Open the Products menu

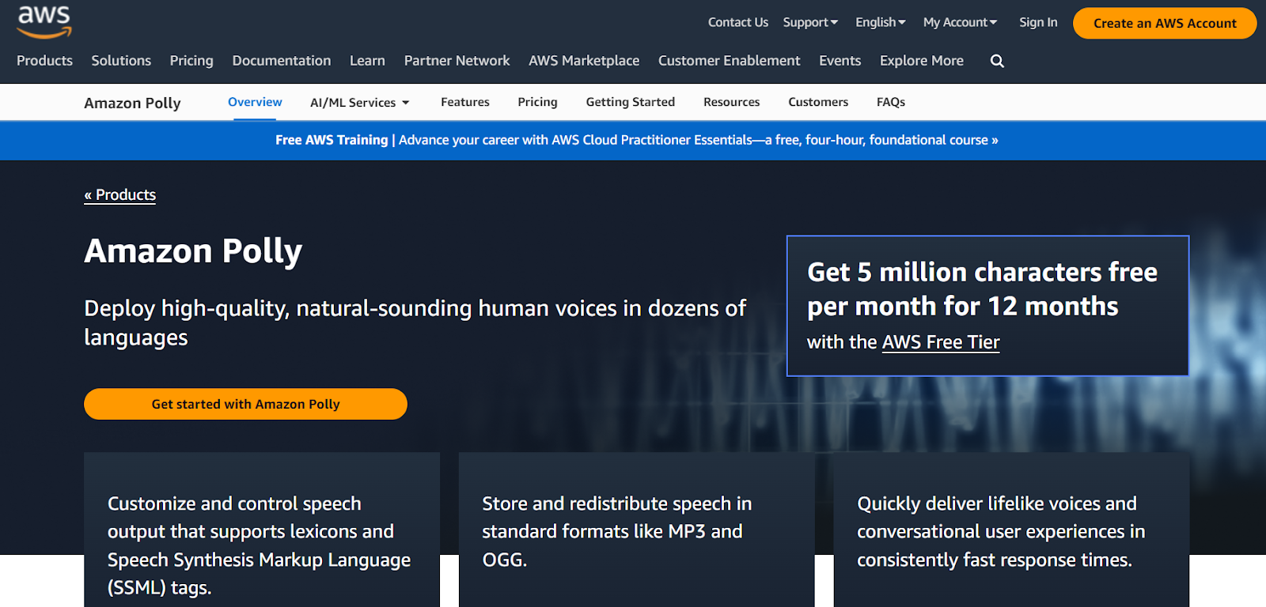(44, 61)
